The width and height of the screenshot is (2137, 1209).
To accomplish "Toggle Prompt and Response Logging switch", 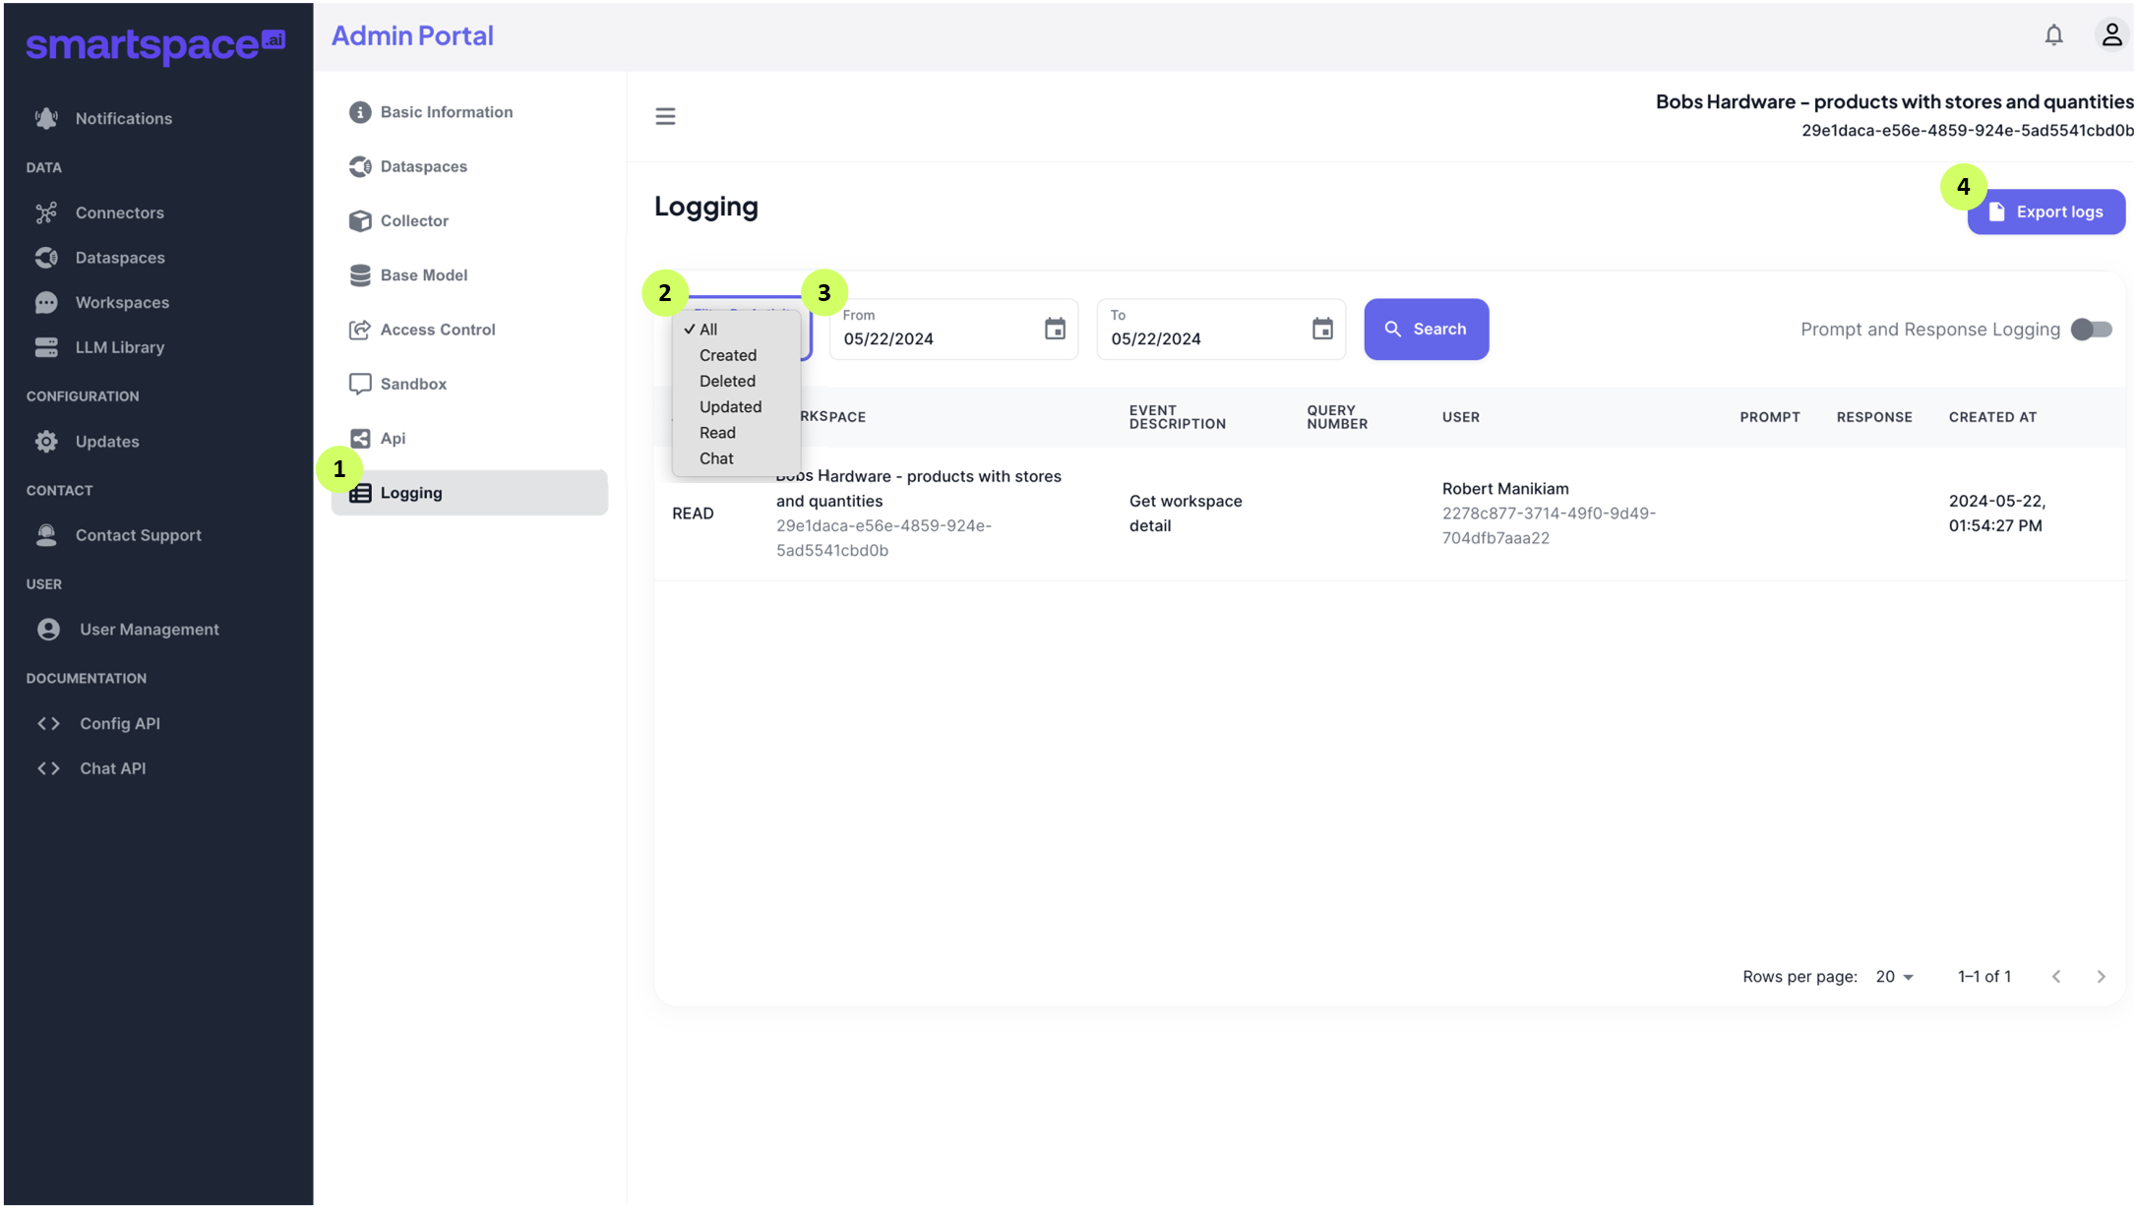I will [2091, 330].
